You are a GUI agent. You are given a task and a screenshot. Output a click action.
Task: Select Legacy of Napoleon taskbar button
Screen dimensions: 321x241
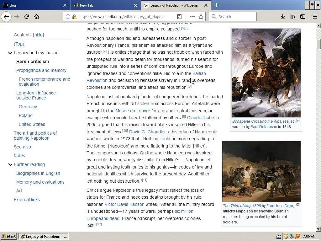44,237
